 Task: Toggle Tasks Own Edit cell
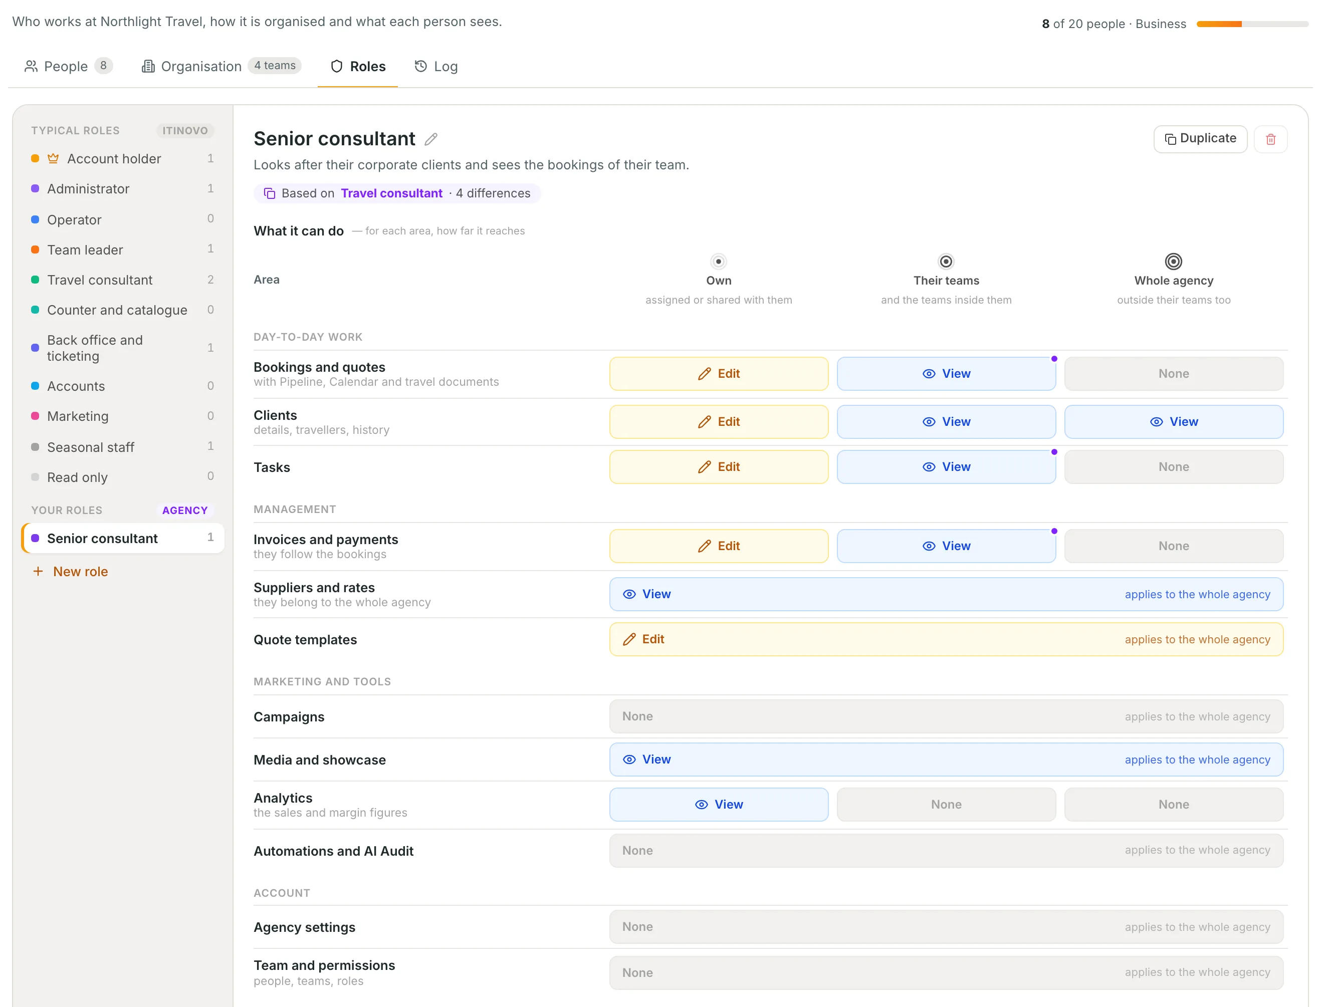click(x=718, y=466)
